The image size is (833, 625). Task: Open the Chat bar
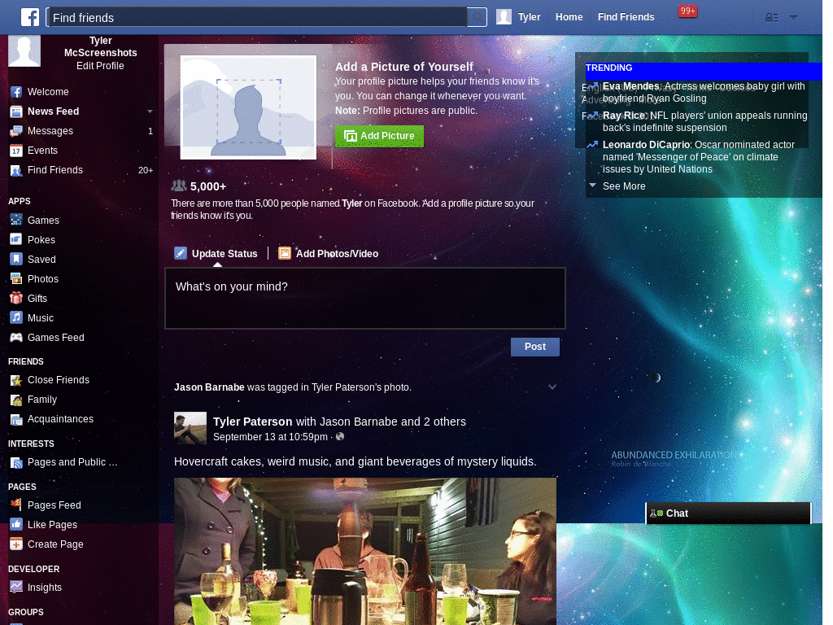click(x=728, y=513)
